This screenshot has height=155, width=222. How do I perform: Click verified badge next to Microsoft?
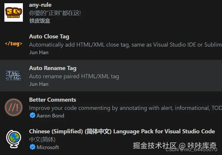(32, 147)
